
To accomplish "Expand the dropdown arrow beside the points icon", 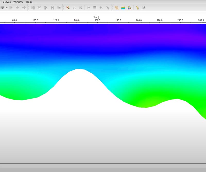I will (x=7, y=8).
